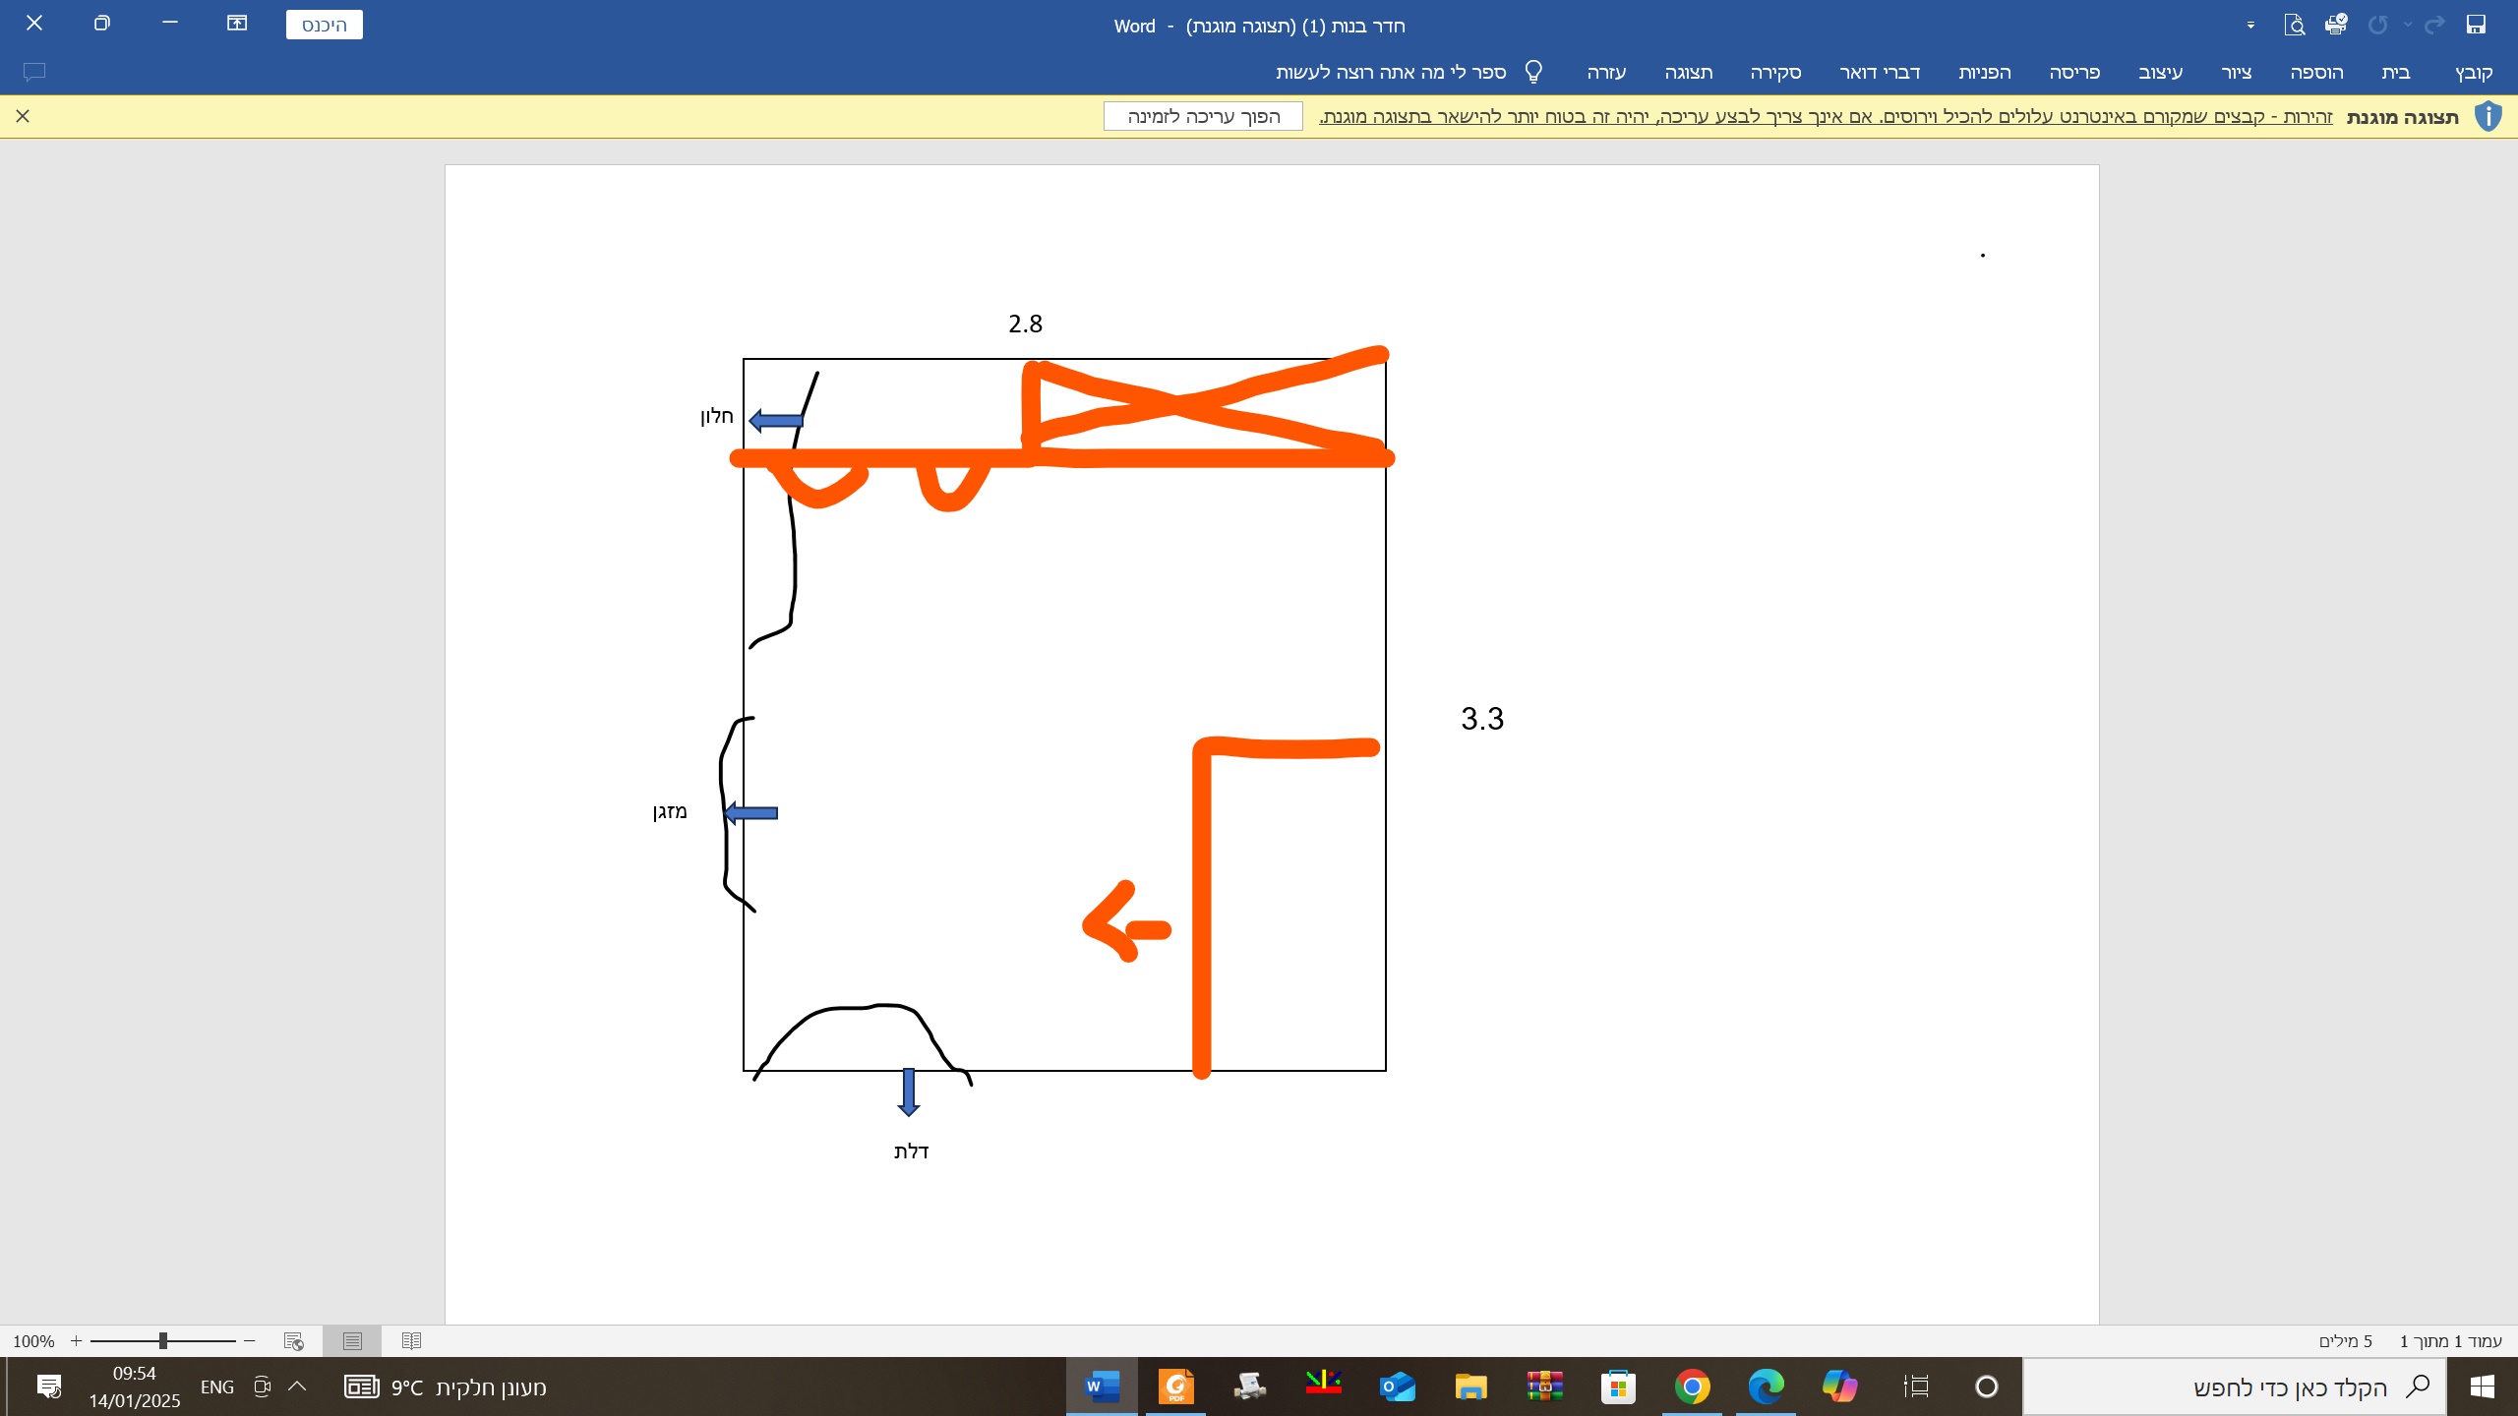The image size is (2518, 1416).
Task: Switch to Read Mode view
Action: click(x=411, y=1341)
